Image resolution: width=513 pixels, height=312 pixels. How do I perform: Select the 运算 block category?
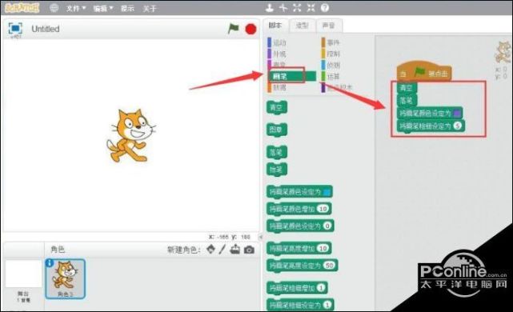click(331, 76)
